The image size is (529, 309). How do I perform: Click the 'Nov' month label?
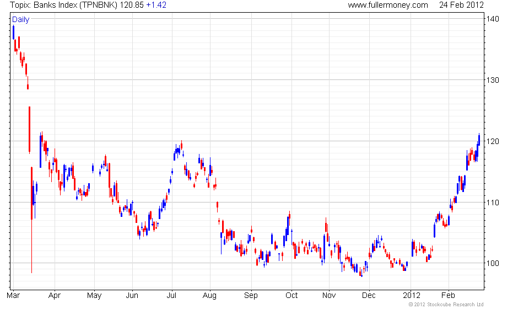click(x=329, y=296)
